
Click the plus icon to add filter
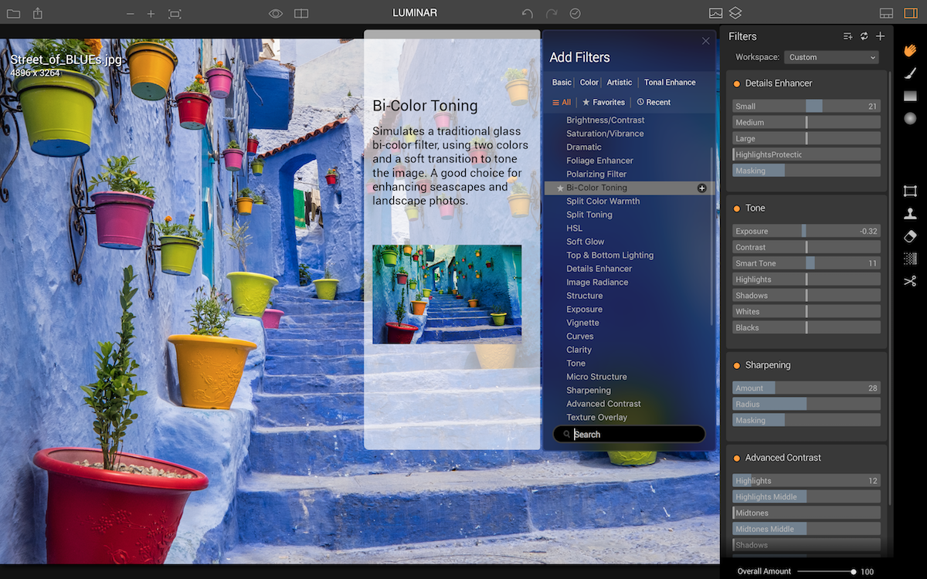[x=880, y=36]
